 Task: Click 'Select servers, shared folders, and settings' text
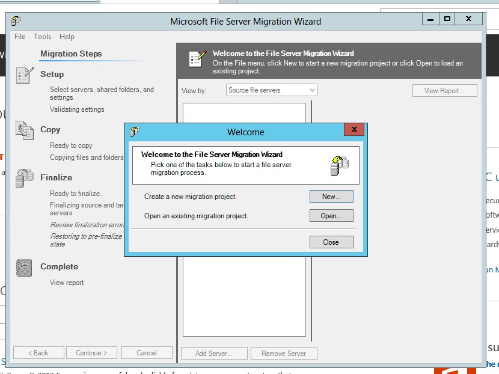[102, 93]
